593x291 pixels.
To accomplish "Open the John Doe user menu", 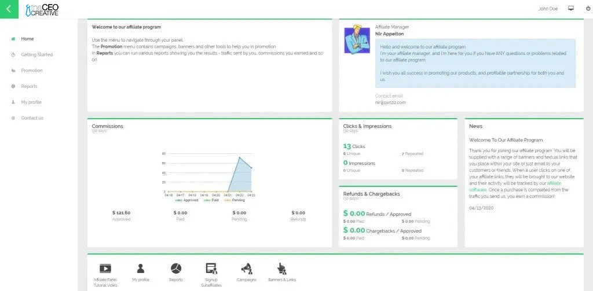I will [x=548, y=9].
